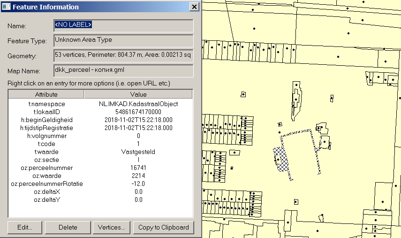
Task: Select the h:beginGeldigheid timestamp value
Action: 138,120
